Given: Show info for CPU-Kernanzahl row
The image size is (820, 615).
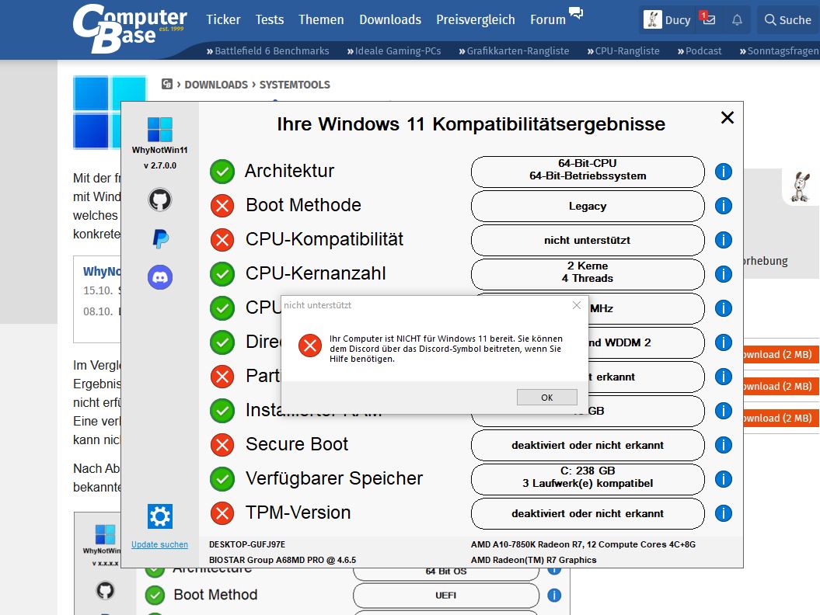Looking at the screenshot, I should click(x=724, y=274).
